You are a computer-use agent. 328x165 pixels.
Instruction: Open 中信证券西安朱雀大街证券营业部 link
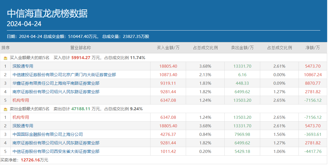pos(56,152)
